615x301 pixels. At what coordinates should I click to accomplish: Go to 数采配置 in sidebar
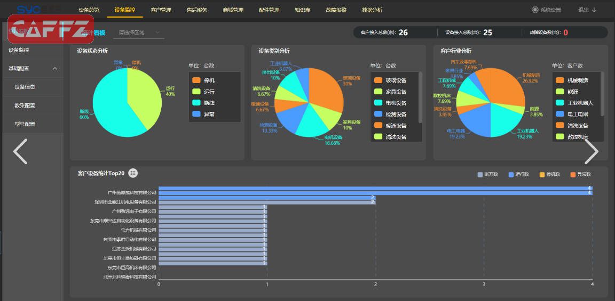[25, 105]
